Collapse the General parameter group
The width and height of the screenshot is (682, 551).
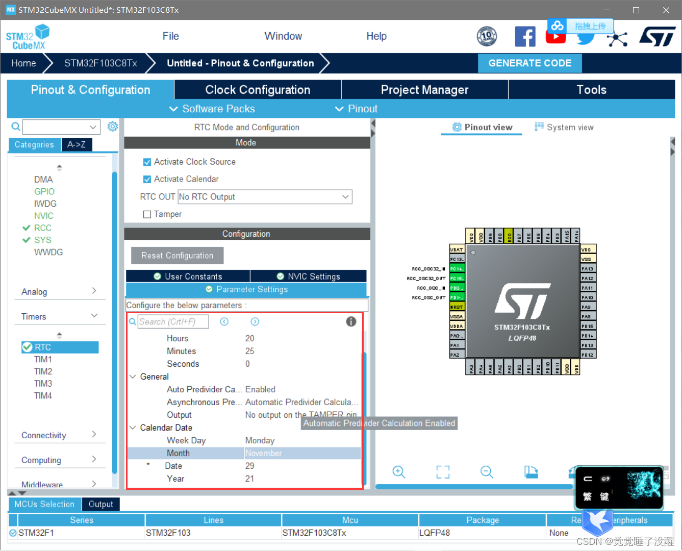click(x=133, y=377)
